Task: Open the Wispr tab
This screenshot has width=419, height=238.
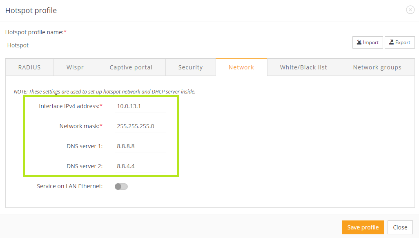Action: (x=75, y=67)
